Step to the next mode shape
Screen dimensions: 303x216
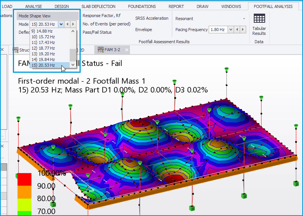click(x=73, y=24)
